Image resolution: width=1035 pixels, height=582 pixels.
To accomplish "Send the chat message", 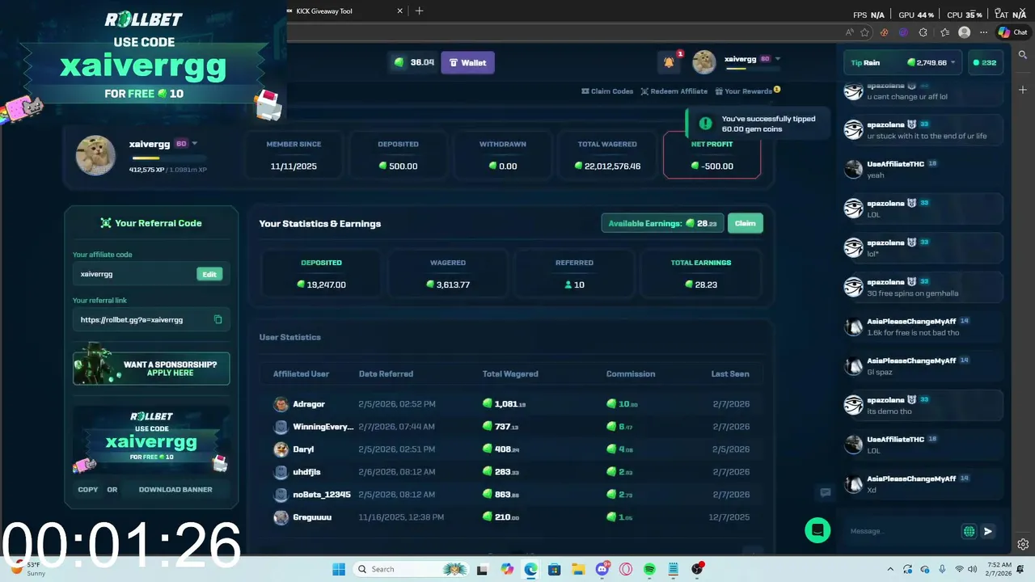I will (x=987, y=531).
